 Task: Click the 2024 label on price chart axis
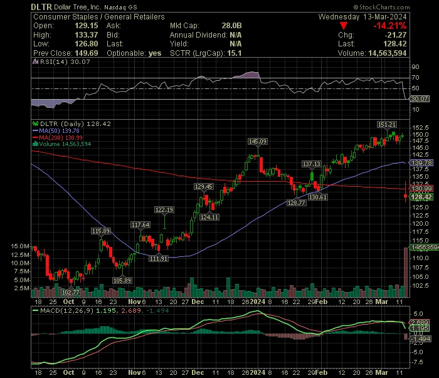pyautogui.click(x=258, y=302)
